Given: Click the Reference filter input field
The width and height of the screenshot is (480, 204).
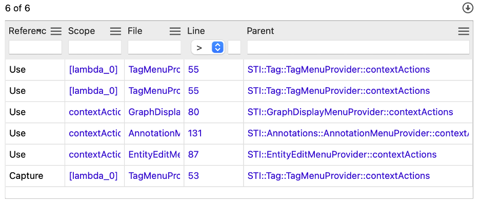Looking at the screenshot, I should coord(35,47).
